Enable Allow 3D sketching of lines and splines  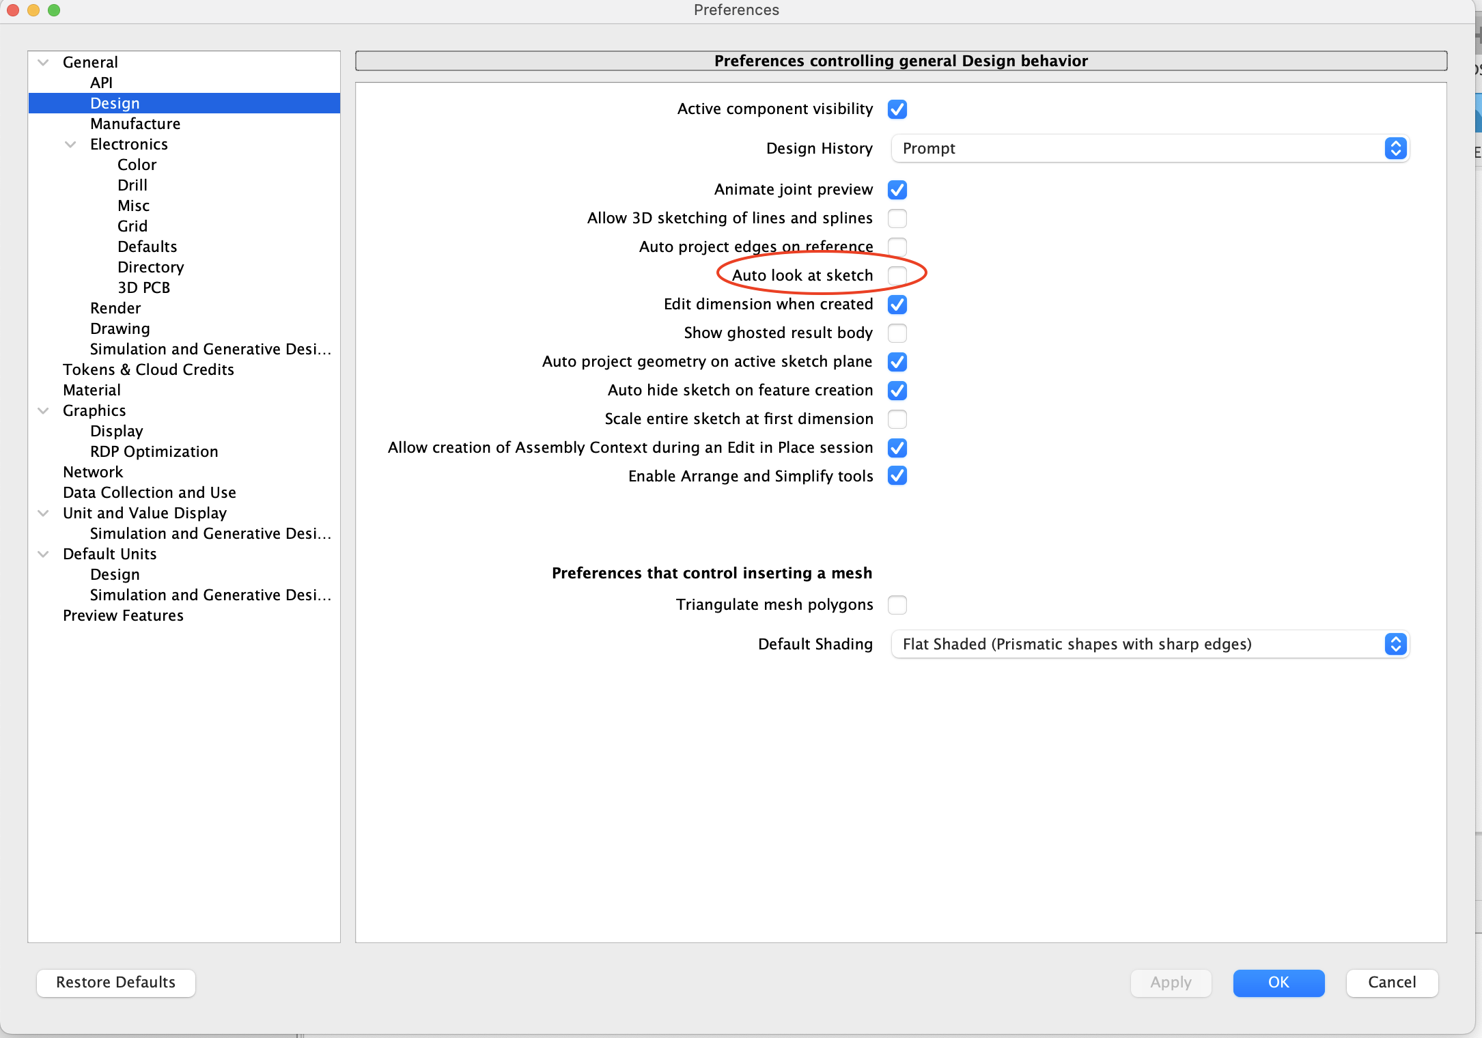(897, 219)
